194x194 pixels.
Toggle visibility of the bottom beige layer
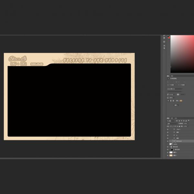(x=167, y=156)
